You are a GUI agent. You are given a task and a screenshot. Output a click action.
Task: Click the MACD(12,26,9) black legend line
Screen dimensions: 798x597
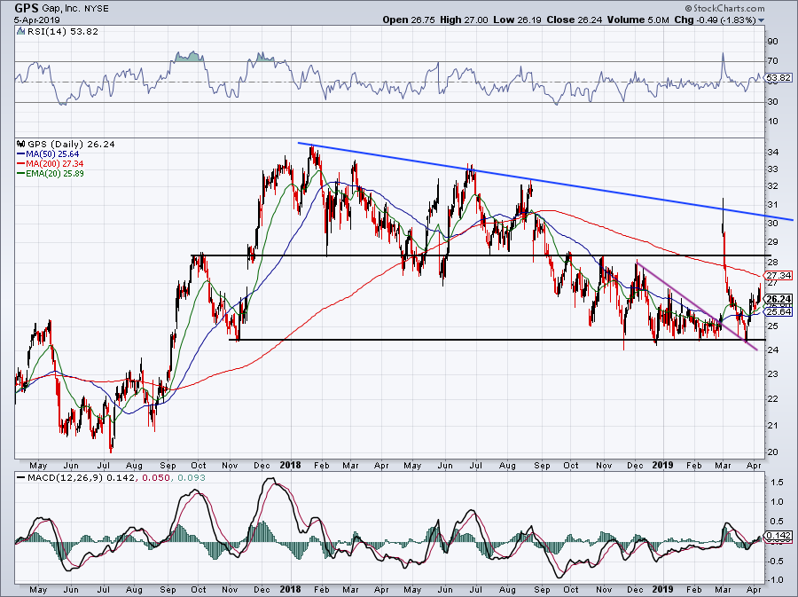(21, 477)
